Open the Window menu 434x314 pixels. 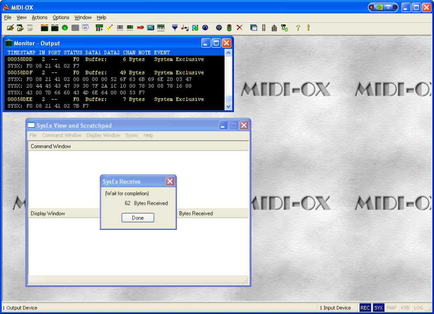click(83, 17)
